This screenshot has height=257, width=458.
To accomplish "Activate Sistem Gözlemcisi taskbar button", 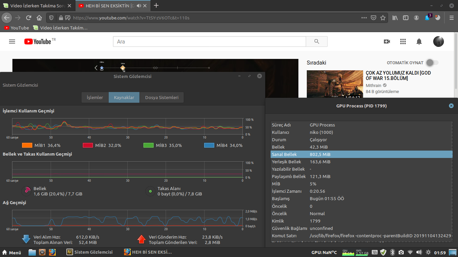I will tap(90, 252).
